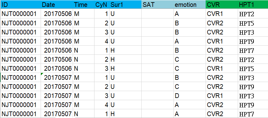Click the emotion cell containing D
This screenshot has height=118, width=268.
(x=190, y=96)
